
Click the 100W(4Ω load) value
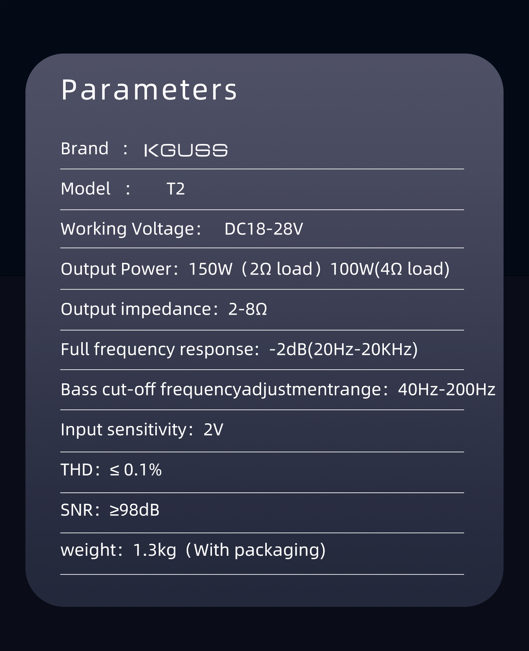pyautogui.click(x=390, y=269)
